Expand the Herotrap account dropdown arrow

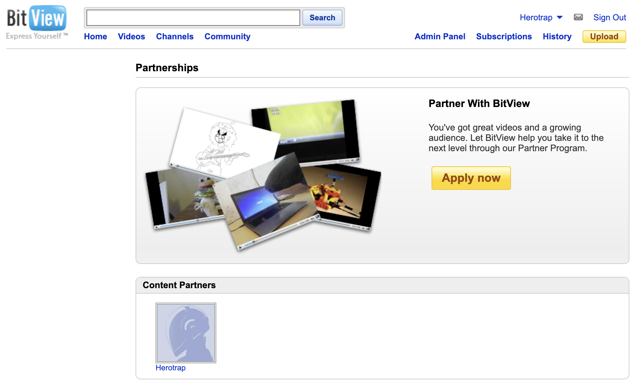pyautogui.click(x=560, y=17)
